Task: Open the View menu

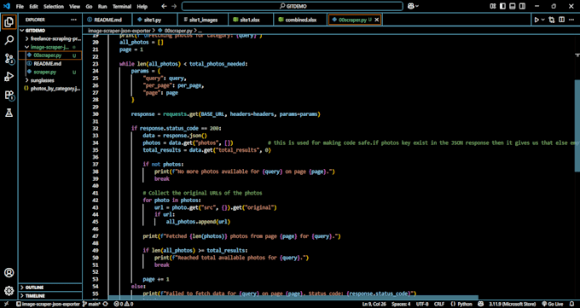Action: point(74,6)
